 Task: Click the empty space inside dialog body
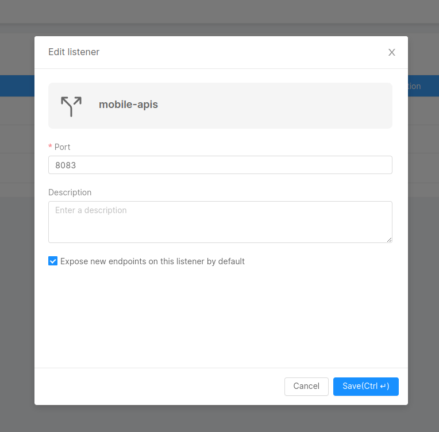[220, 316]
